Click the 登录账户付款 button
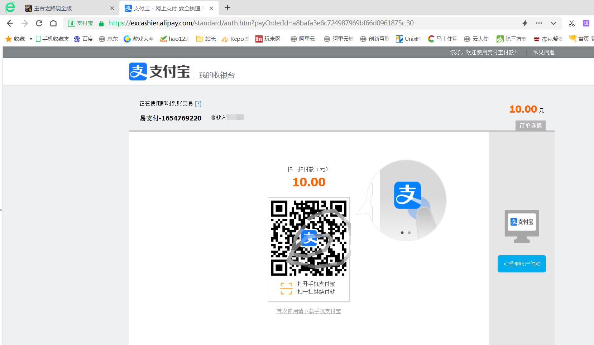 point(522,264)
